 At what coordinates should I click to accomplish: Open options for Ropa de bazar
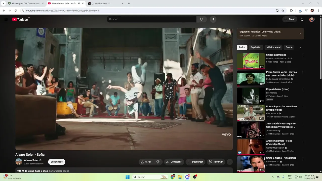tap(303, 90)
